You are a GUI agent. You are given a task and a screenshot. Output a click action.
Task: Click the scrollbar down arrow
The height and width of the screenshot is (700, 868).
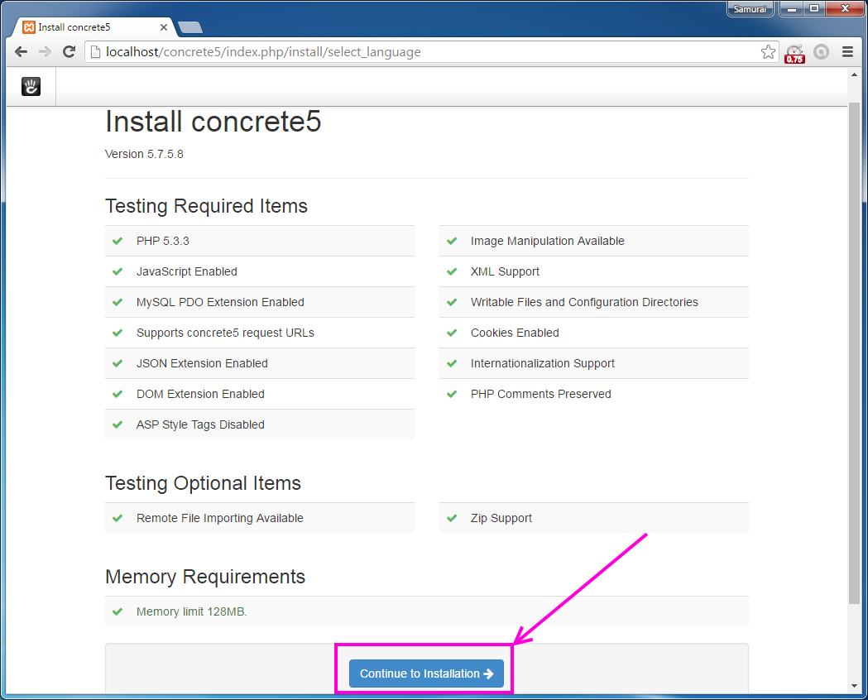(854, 687)
